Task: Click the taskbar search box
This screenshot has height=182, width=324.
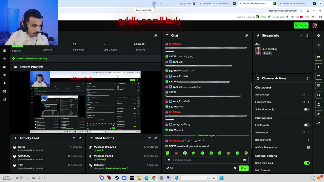Action: tap(199, 178)
